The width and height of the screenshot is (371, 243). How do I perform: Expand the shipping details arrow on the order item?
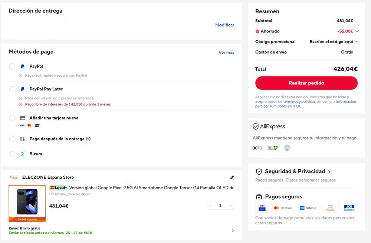click(233, 230)
